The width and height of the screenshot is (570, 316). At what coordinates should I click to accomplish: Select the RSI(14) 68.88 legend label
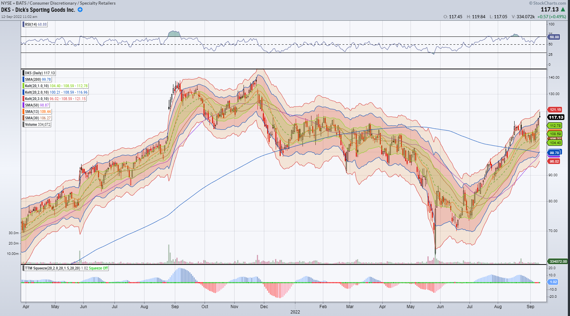click(35, 24)
